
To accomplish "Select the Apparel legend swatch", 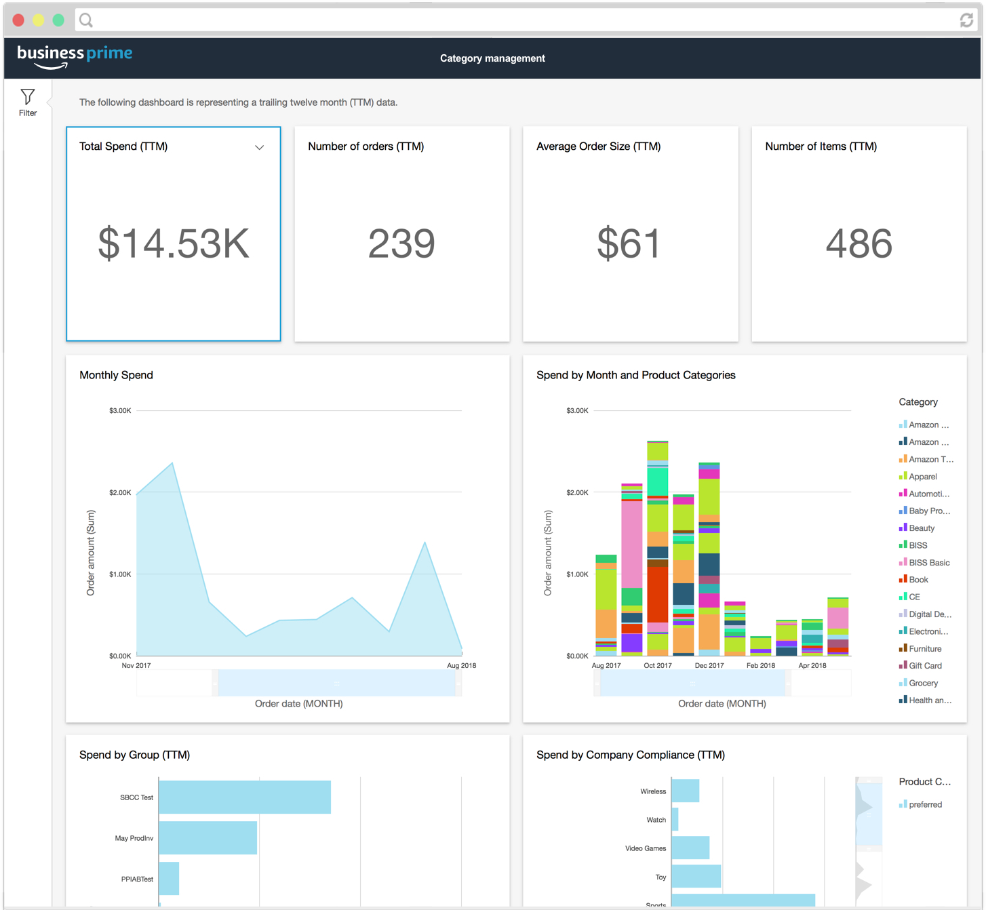I will tap(903, 476).
